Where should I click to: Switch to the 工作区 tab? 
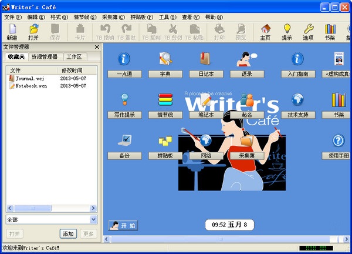(74, 57)
